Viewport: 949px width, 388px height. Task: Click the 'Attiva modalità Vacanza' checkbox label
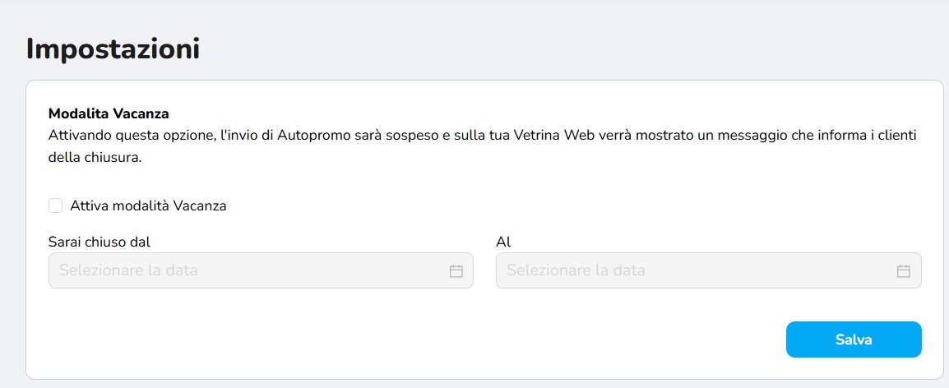(x=148, y=206)
